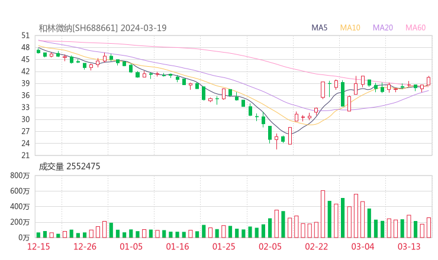438x260 pixels.
Task: Click the 45 price axis label
Action: [x=25, y=60]
